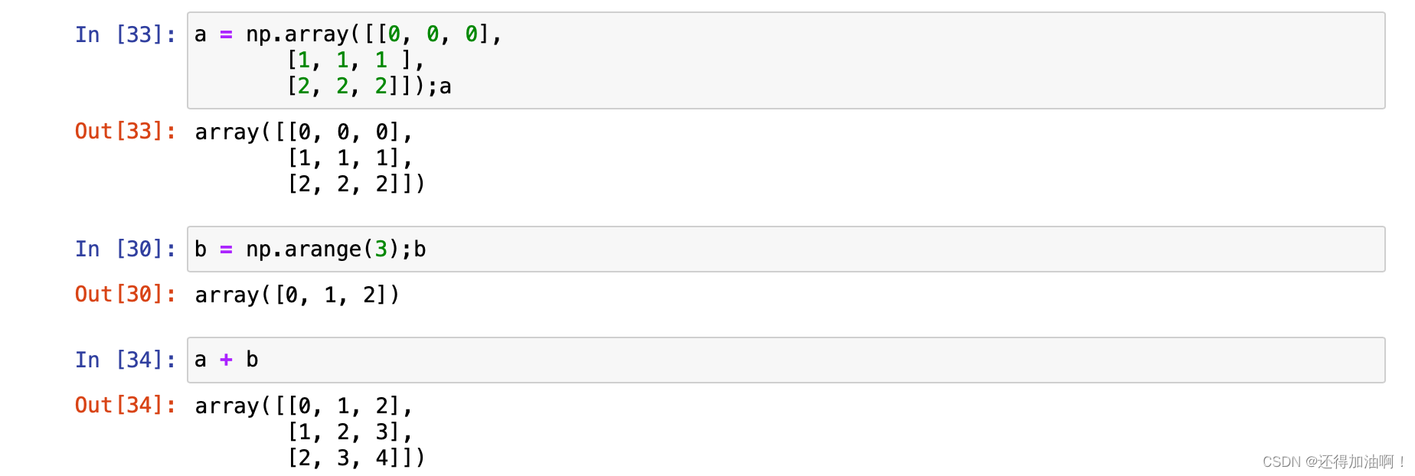Click the a + b result array output
Viewport: 1415px width, 476px height.
pyautogui.click(x=310, y=432)
